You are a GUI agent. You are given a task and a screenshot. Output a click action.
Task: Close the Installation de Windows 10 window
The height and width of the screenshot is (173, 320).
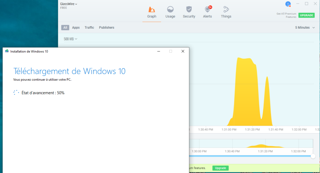click(183, 51)
